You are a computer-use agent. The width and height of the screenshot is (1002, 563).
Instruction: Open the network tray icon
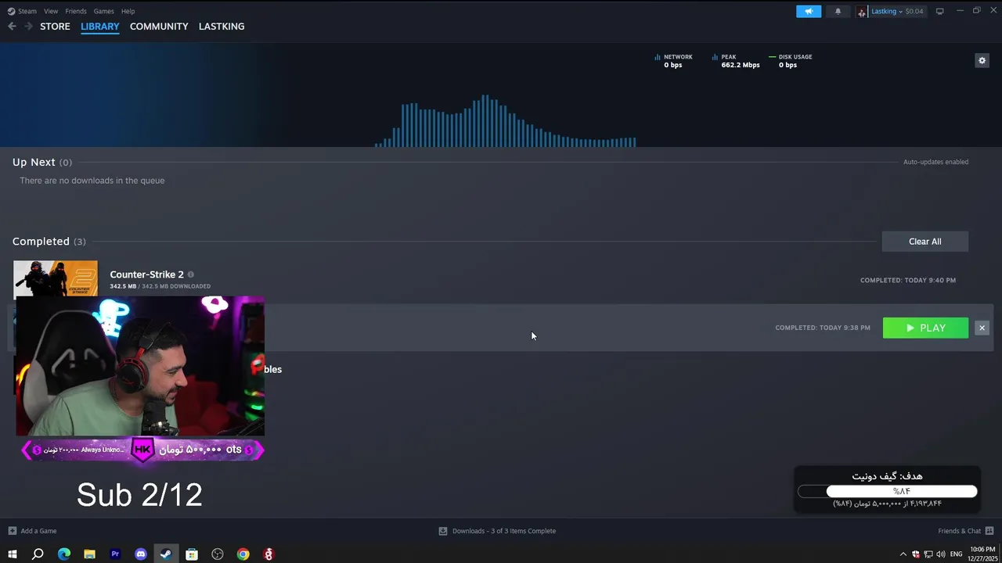click(928, 554)
